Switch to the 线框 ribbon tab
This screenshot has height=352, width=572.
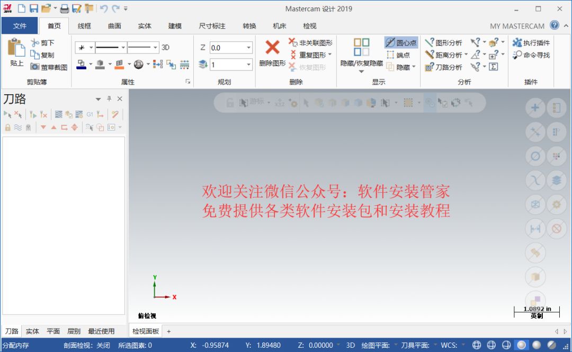click(84, 26)
